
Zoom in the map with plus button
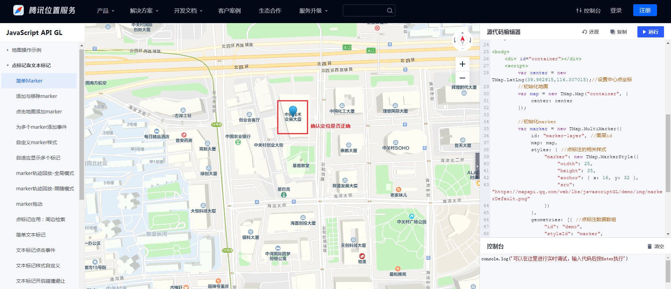click(462, 64)
